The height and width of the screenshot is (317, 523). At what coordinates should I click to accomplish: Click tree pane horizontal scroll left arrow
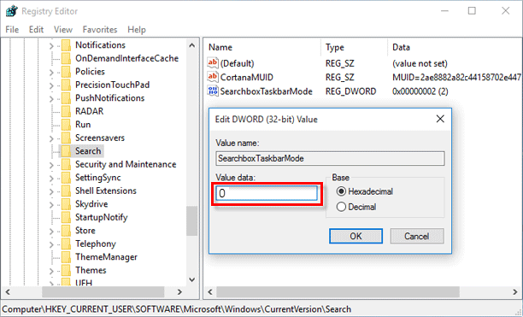(x=8, y=292)
